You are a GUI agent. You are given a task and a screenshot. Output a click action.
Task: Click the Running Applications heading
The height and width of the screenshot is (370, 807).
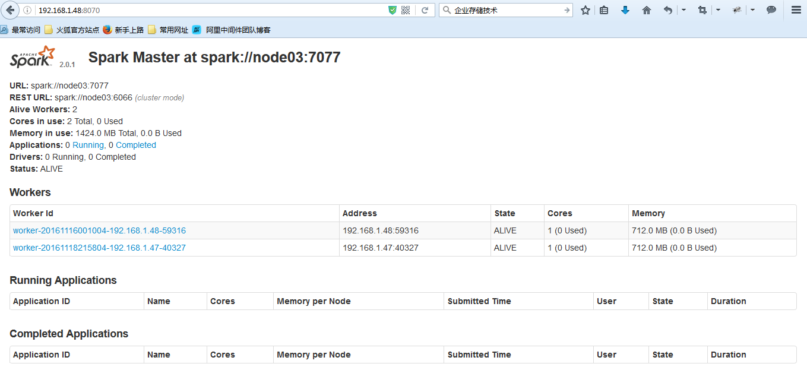[x=63, y=280]
